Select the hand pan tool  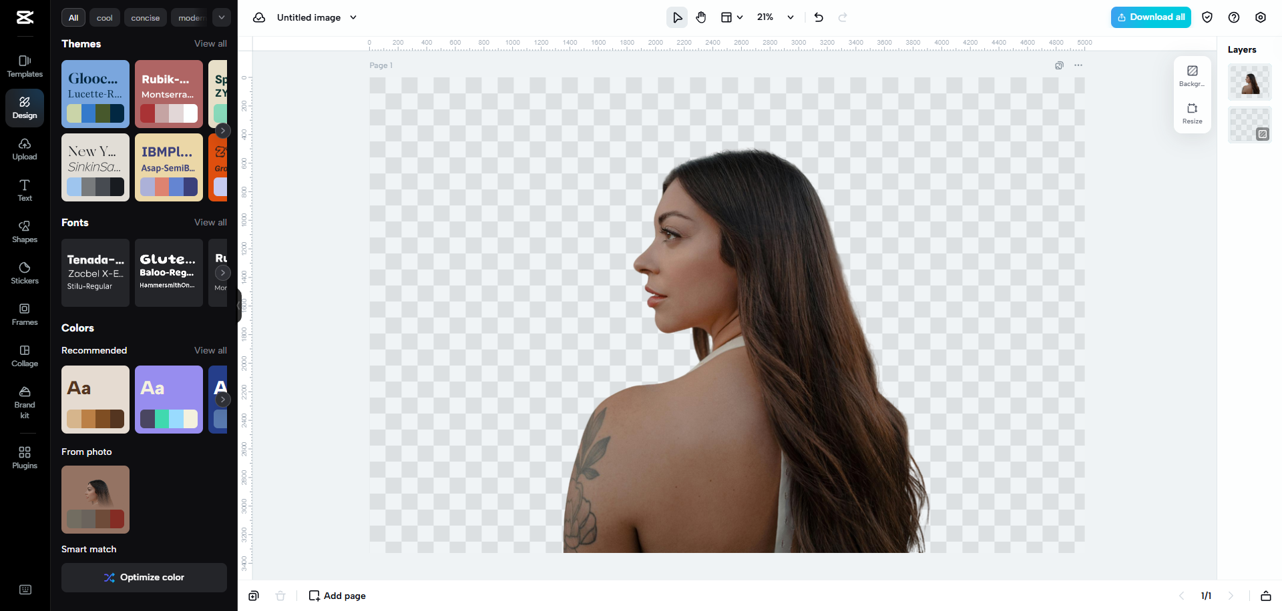pos(701,17)
